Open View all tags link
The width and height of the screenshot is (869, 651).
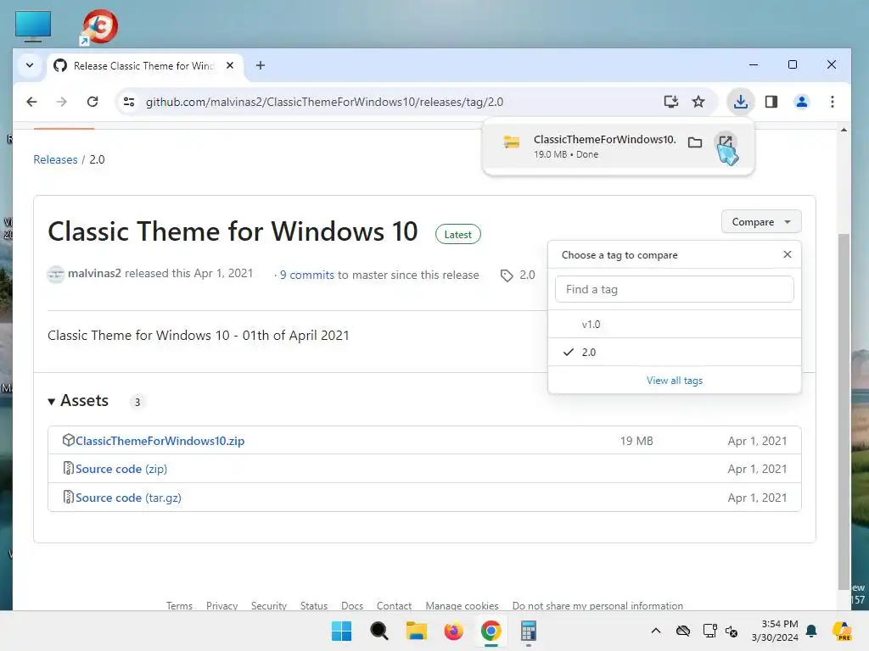pos(674,381)
